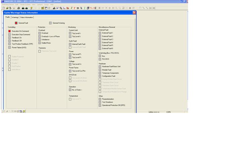Click the Feedback On indicator box
This screenshot has width=232, height=155.
point(9,38)
